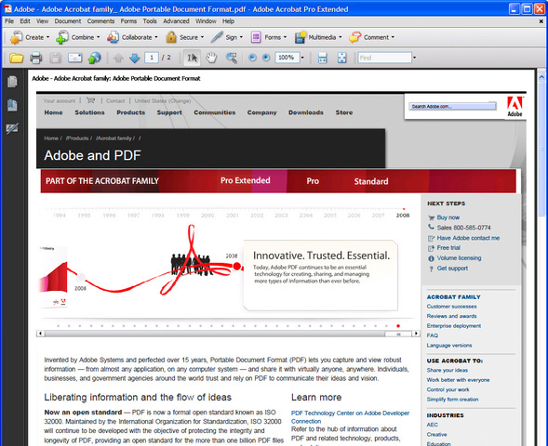Image resolution: width=548 pixels, height=446 pixels.
Task: Click the Buy now link
Action: pos(448,217)
